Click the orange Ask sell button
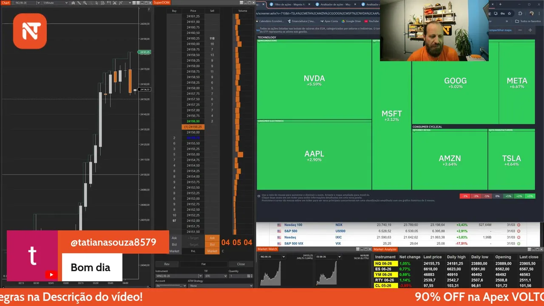Viewport: 544px width, 306px height. pos(212,238)
